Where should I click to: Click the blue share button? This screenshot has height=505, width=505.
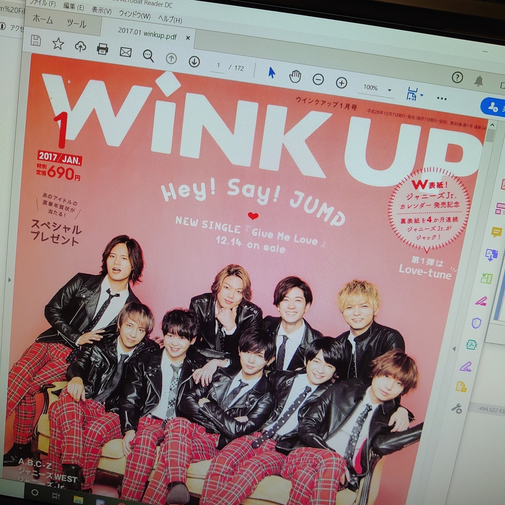click(493, 107)
